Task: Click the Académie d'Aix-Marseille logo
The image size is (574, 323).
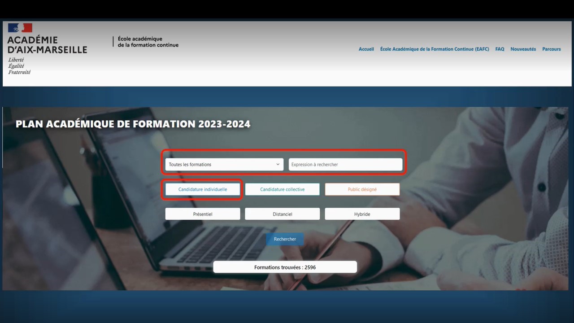Action: (x=47, y=48)
